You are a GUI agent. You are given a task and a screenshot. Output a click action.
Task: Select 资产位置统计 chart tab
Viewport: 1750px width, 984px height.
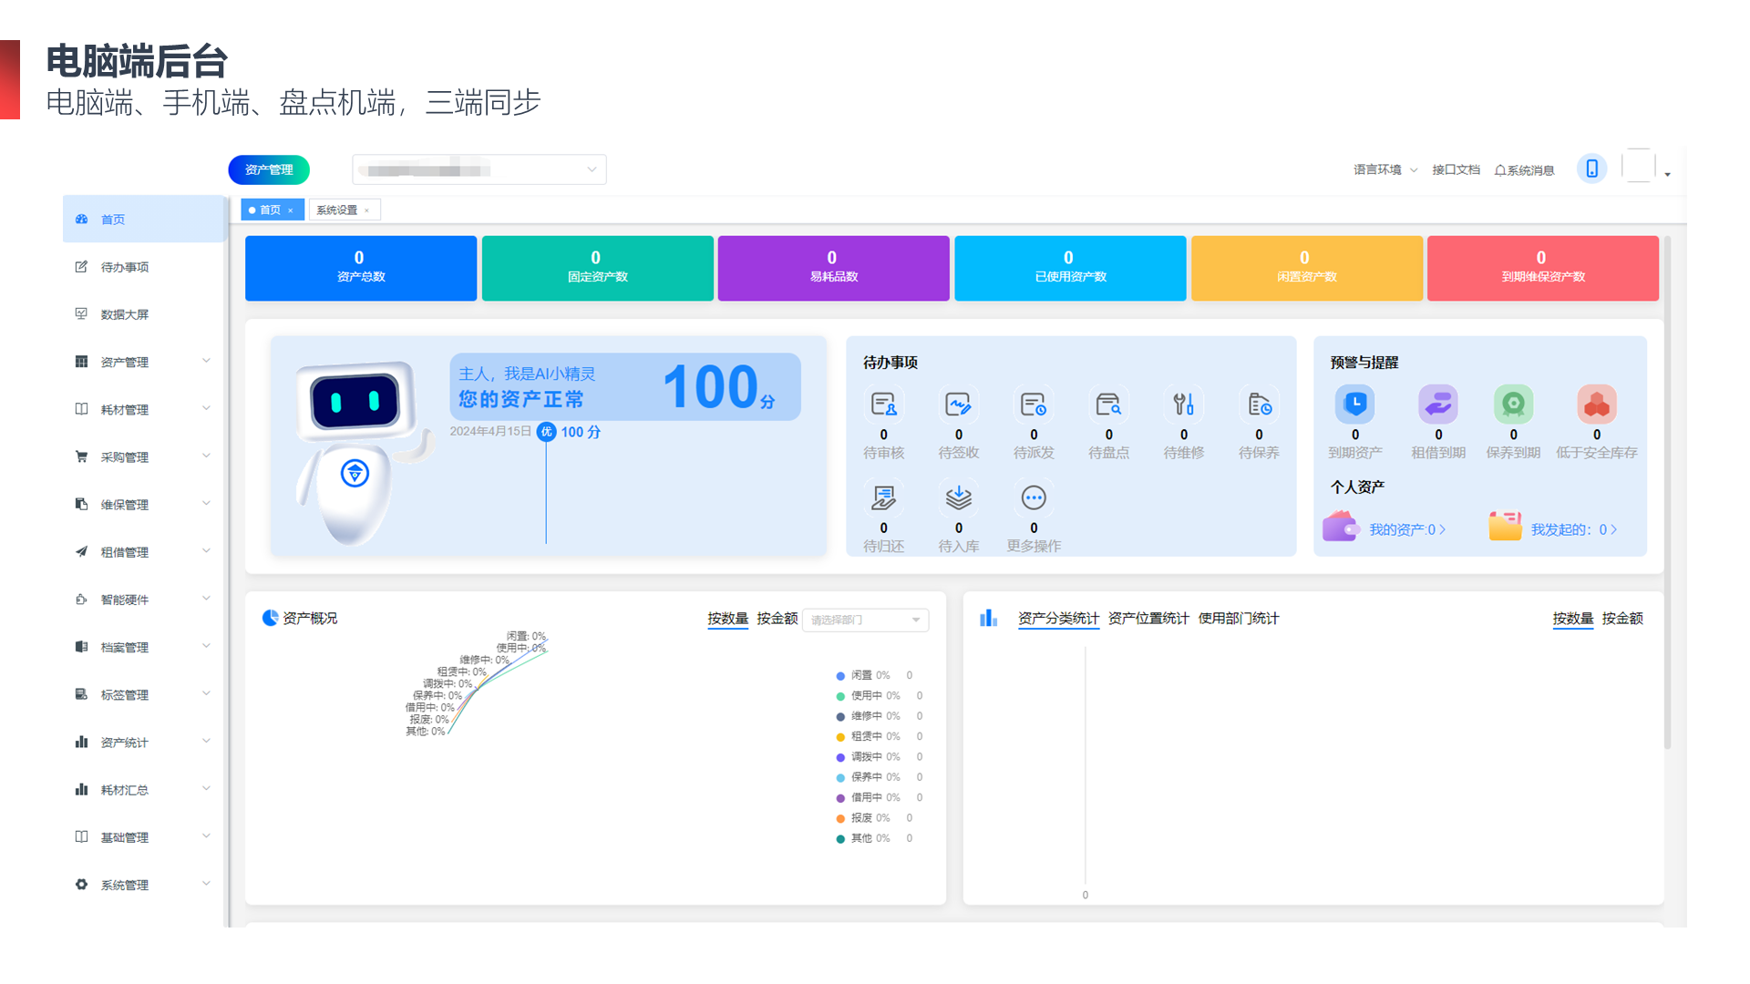pyautogui.click(x=1148, y=619)
